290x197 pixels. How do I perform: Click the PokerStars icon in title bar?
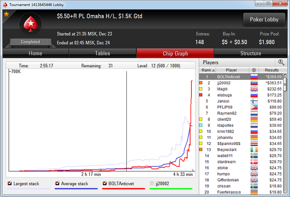5,5
